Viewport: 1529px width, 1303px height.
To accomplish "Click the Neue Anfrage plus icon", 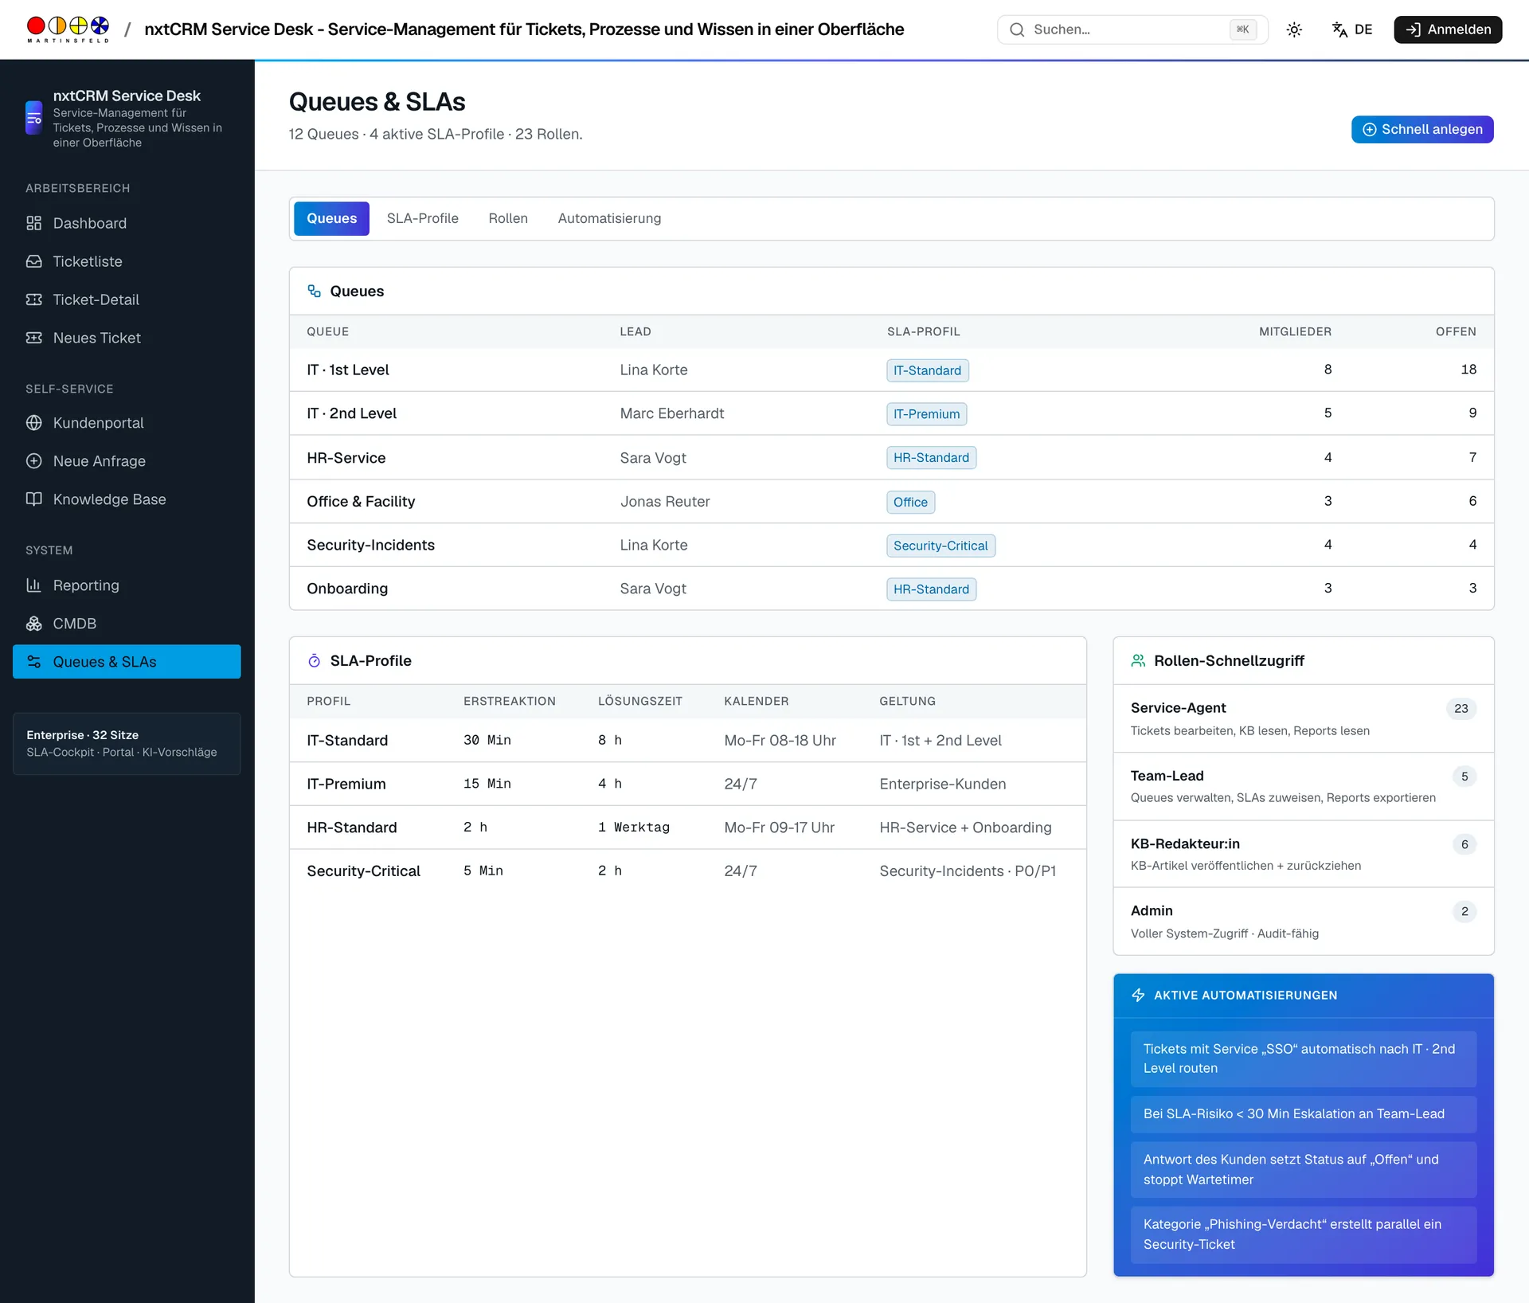I will click(x=33, y=461).
